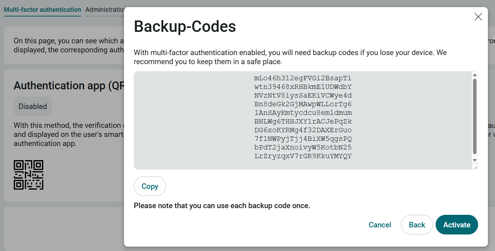The image size is (495, 251).
Task: Click backup code starting with 1AnSAyKm
Action: (303, 113)
